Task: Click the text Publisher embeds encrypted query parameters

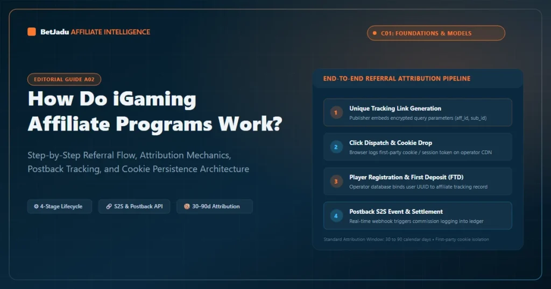Action: click(418, 118)
